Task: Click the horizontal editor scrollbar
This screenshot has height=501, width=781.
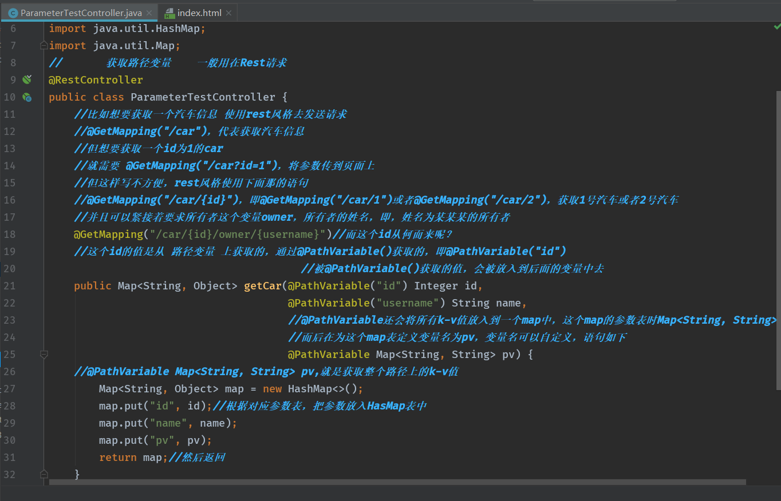Action: pos(397,482)
